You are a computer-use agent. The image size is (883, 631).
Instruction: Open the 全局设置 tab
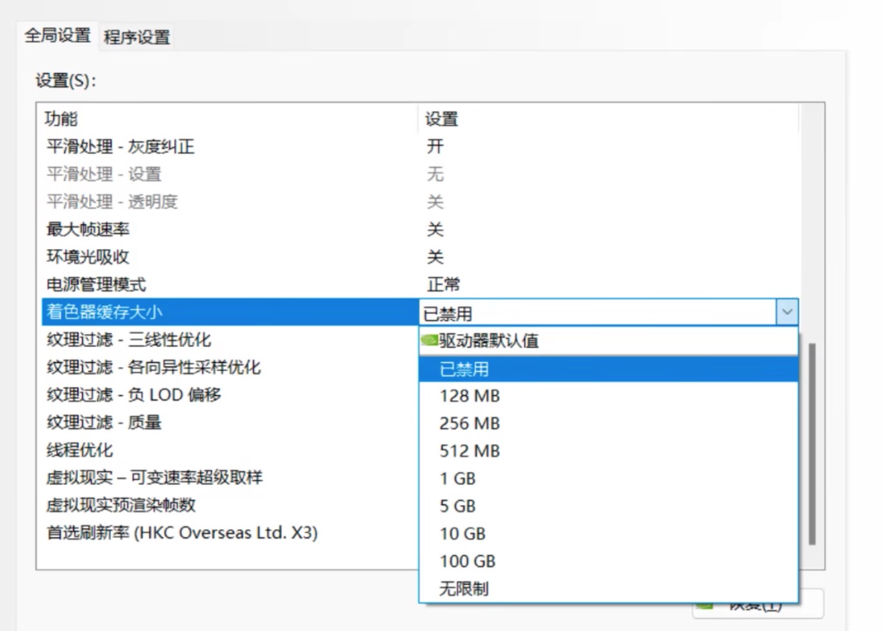tap(57, 35)
